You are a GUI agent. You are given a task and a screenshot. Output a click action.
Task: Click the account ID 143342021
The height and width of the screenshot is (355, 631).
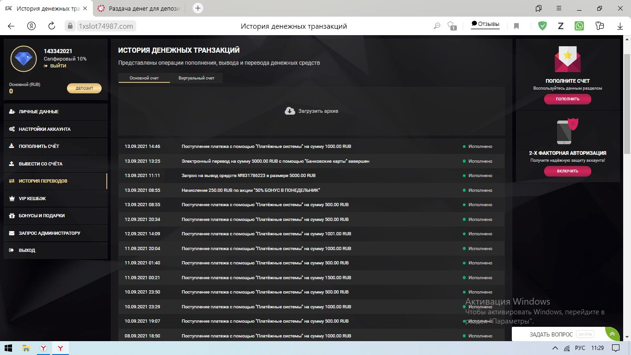(x=58, y=51)
